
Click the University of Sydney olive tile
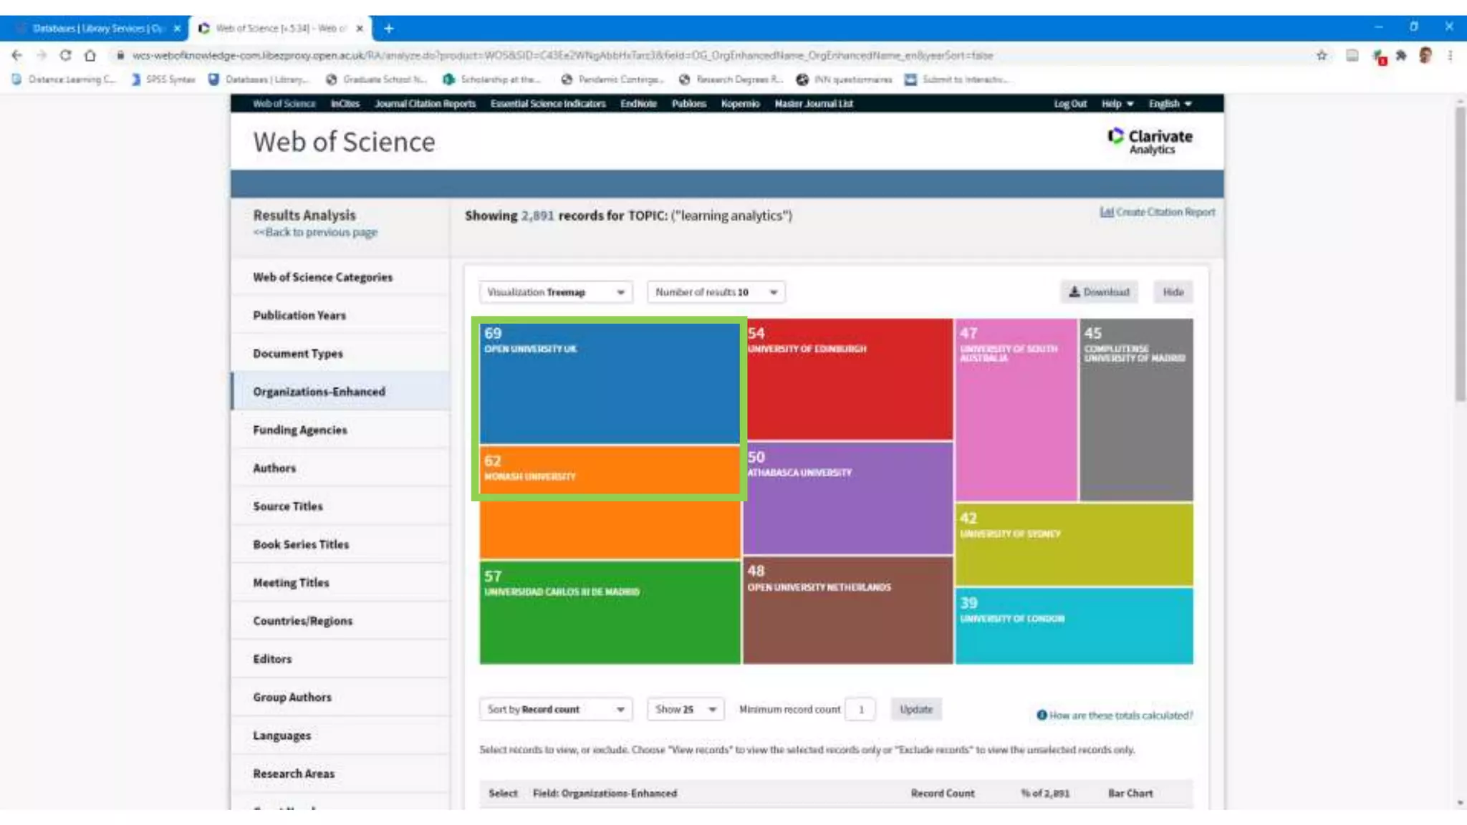point(1074,544)
